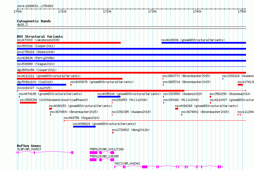Click red bar of dgv8901n54 variant

tap(131, 73)
